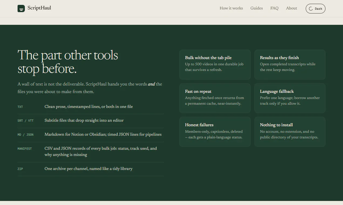Click the 'Honest failures' card heading
This screenshot has width=343, height=205.
(199, 125)
